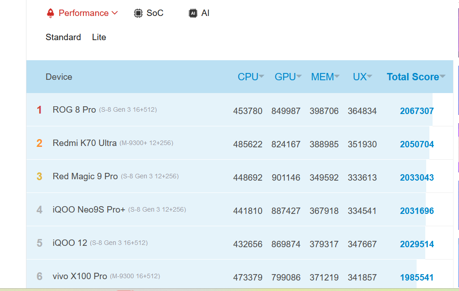Select the Standard sub-tab

pyautogui.click(x=63, y=37)
